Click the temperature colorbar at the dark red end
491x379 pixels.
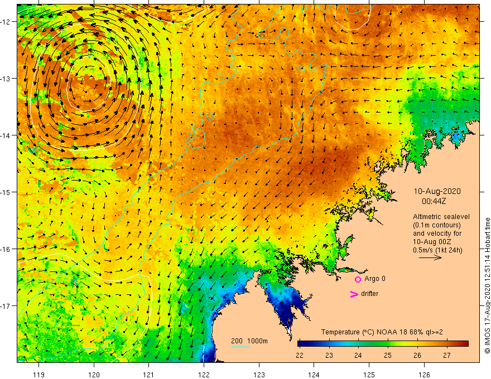pyautogui.click(x=465, y=343)
